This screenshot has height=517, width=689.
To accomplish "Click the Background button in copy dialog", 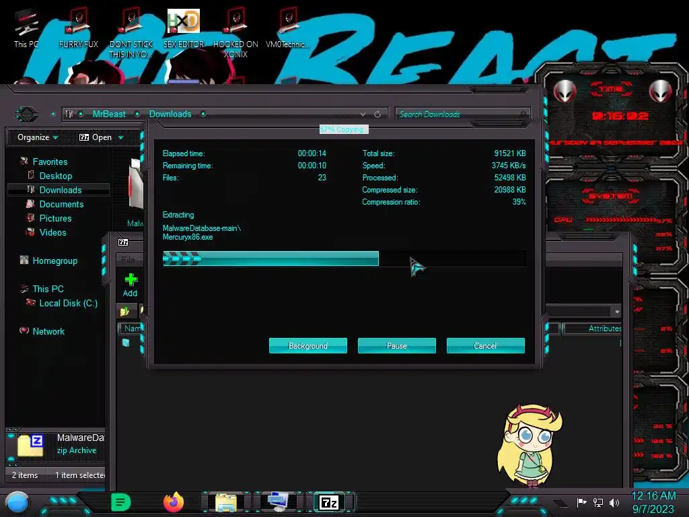I will click(x=308, y=345).
